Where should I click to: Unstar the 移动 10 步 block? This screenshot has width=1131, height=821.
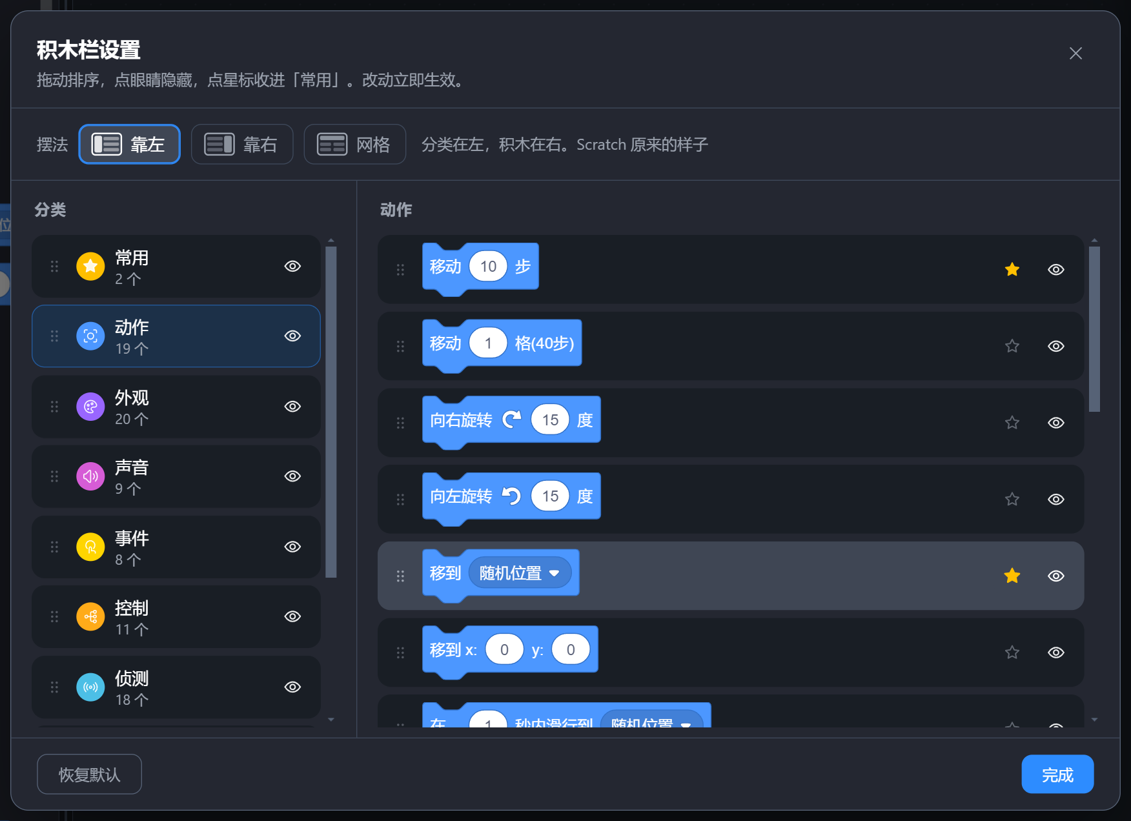(1012, 269)
